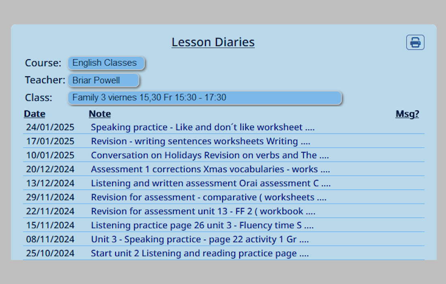Image resolution: width=446 pixels, height=284 pixels.
Task: Select the 13/12/2024 Listening and written assessment note
Action: (x=211, y=183)
